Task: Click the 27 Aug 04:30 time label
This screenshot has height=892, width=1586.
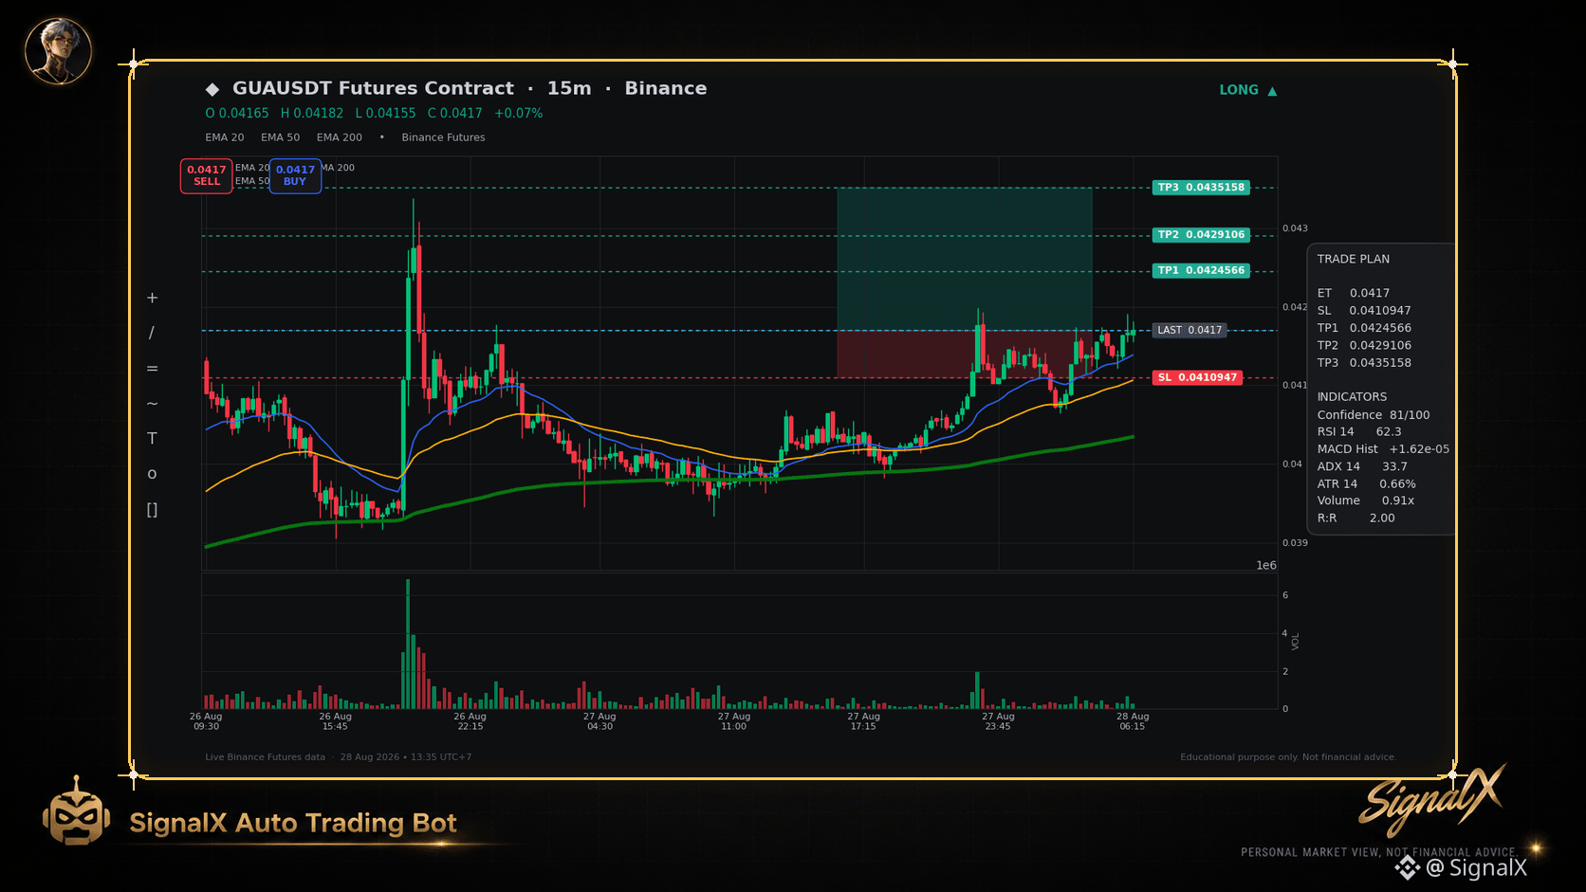Action: [599, 721]
